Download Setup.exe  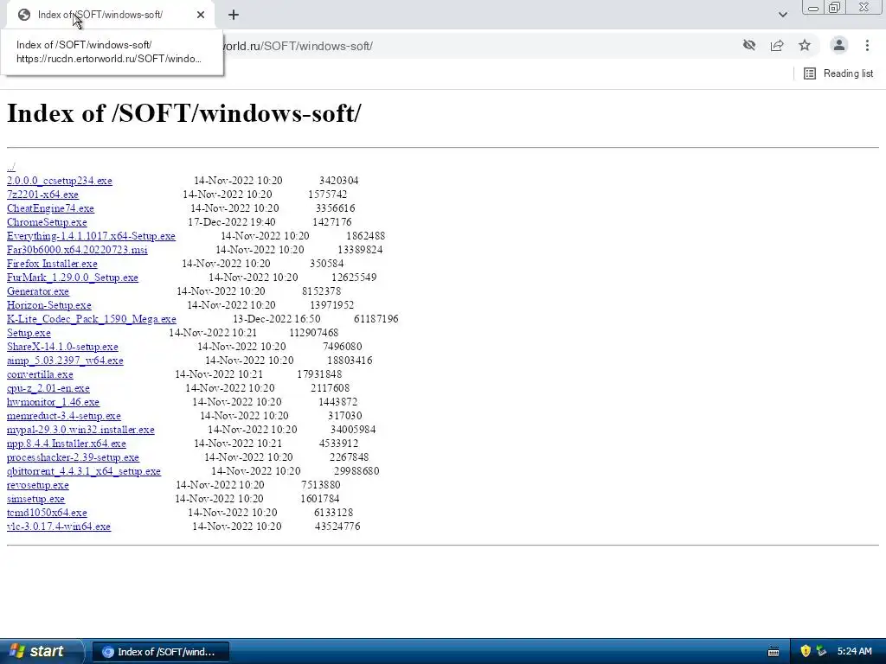click(29, 333)
